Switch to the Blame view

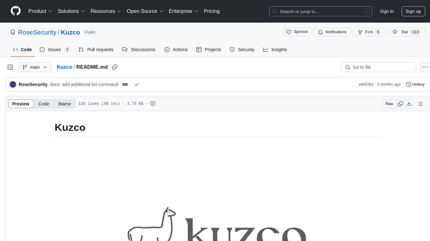(64, 104)
